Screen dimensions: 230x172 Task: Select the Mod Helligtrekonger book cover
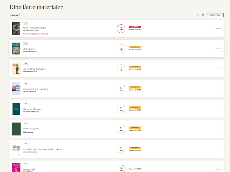[16, 28]
